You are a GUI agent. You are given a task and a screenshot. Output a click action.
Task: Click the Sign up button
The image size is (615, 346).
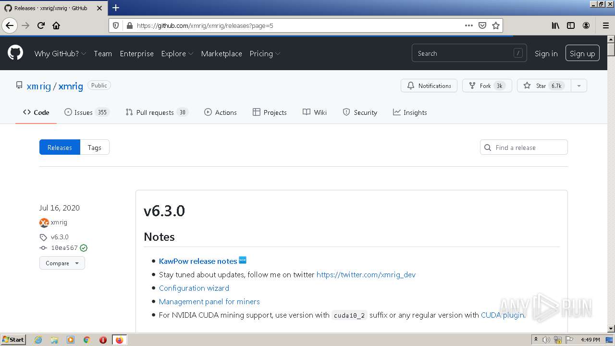[x=582, y=53]
